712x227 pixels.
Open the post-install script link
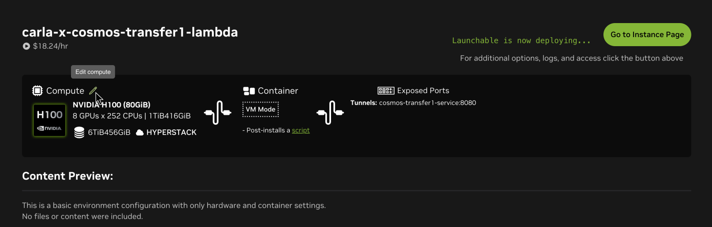tap(300, 130)
